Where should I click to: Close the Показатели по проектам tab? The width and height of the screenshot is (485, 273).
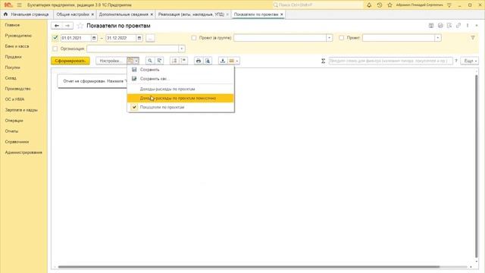pos(281,14)
